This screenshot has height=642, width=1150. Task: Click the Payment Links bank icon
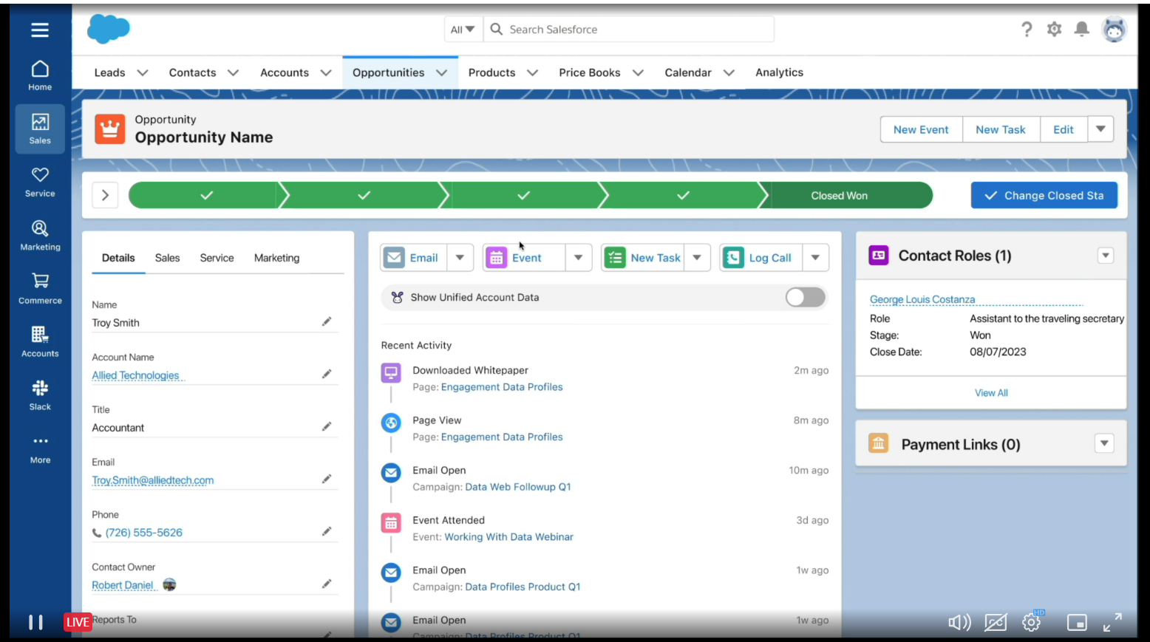pos(878,444)
